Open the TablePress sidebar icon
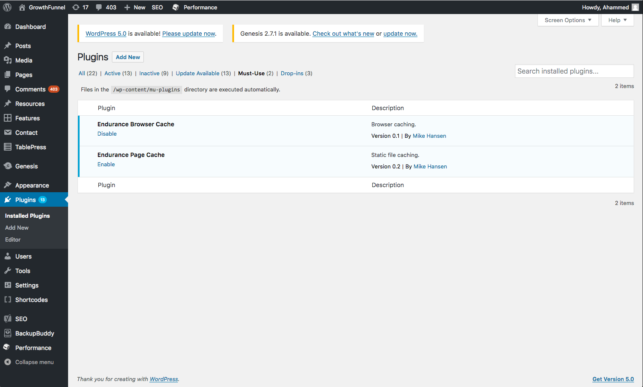643x387 pixels. [8, 147]
